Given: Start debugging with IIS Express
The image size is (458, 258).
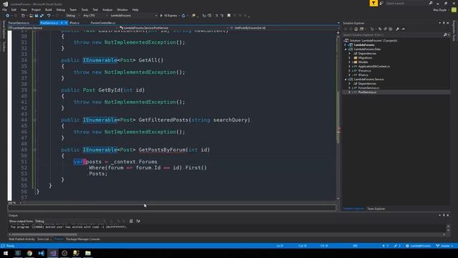Looking at the screenshot, I should tap(169, 16).
